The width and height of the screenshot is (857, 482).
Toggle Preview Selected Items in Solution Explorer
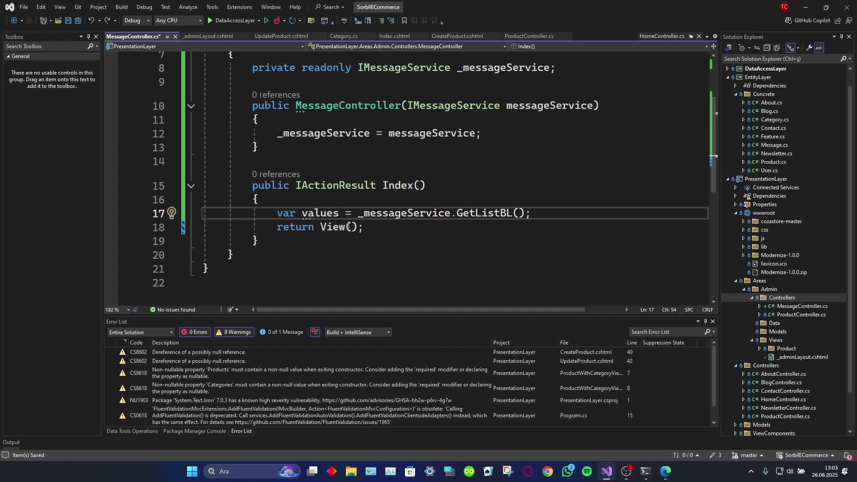819,48
